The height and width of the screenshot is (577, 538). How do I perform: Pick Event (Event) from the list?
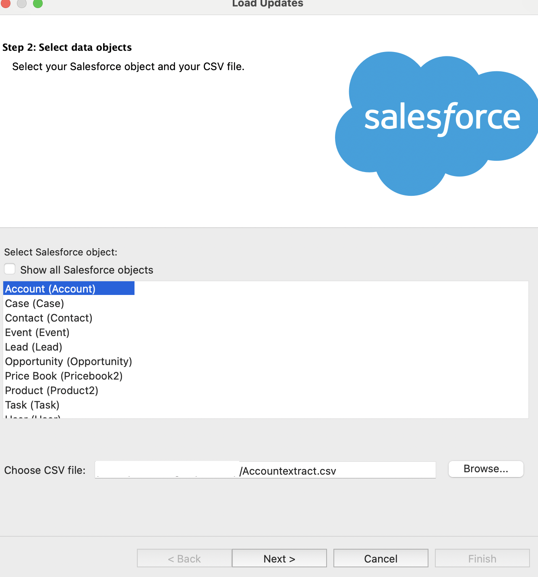(x=37, y=332)
